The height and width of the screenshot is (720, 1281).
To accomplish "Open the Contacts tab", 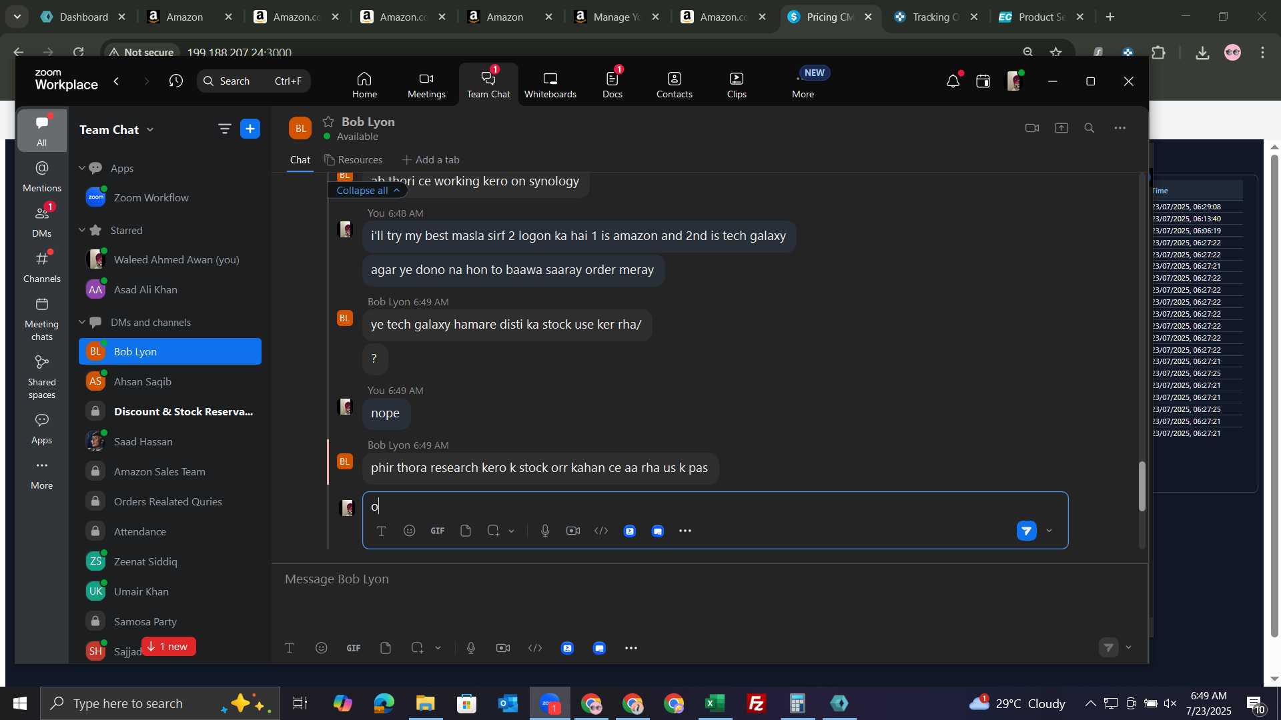I will pos(674,85).
